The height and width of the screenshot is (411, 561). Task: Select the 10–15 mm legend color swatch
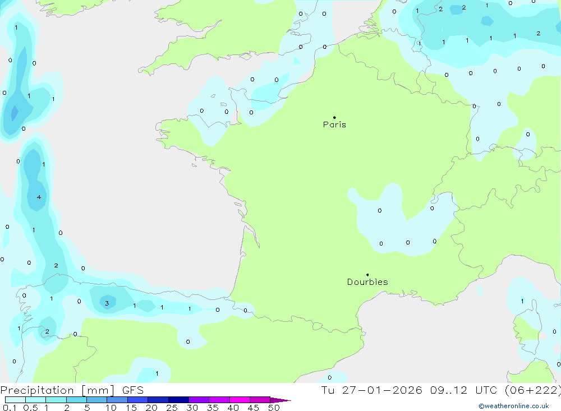(x=117, y=400)
